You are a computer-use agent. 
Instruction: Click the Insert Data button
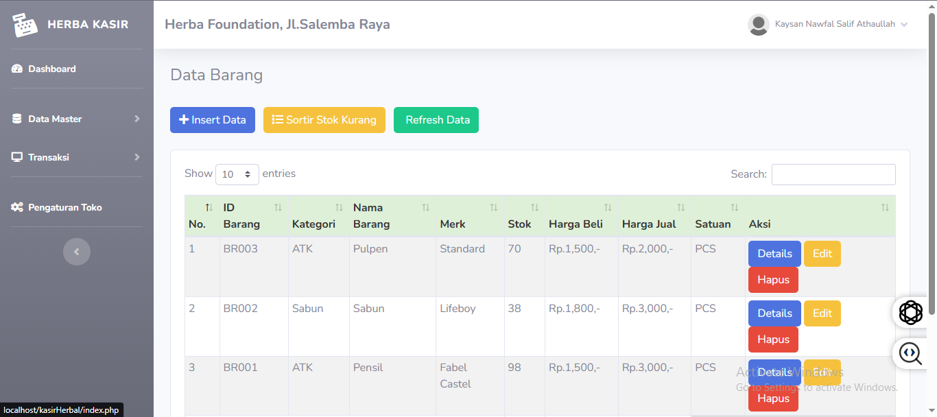[x=213, y=120]
